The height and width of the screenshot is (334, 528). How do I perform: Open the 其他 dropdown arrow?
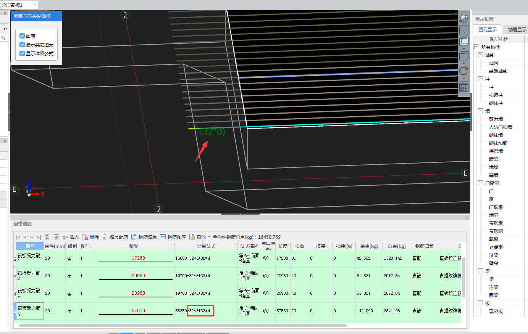click(209, 237)
